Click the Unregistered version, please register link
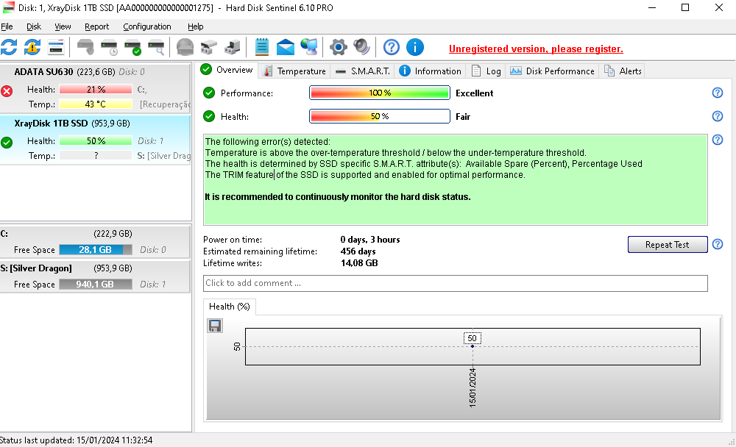Viewport: 736px width, 447px height. pyautogui.click(x=536, y=49)
